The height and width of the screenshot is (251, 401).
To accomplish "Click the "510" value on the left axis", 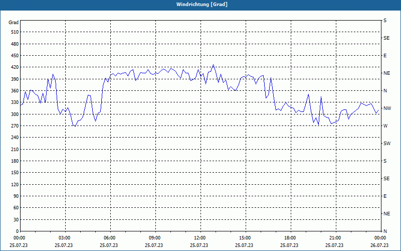I will click(x=15, y=32).
